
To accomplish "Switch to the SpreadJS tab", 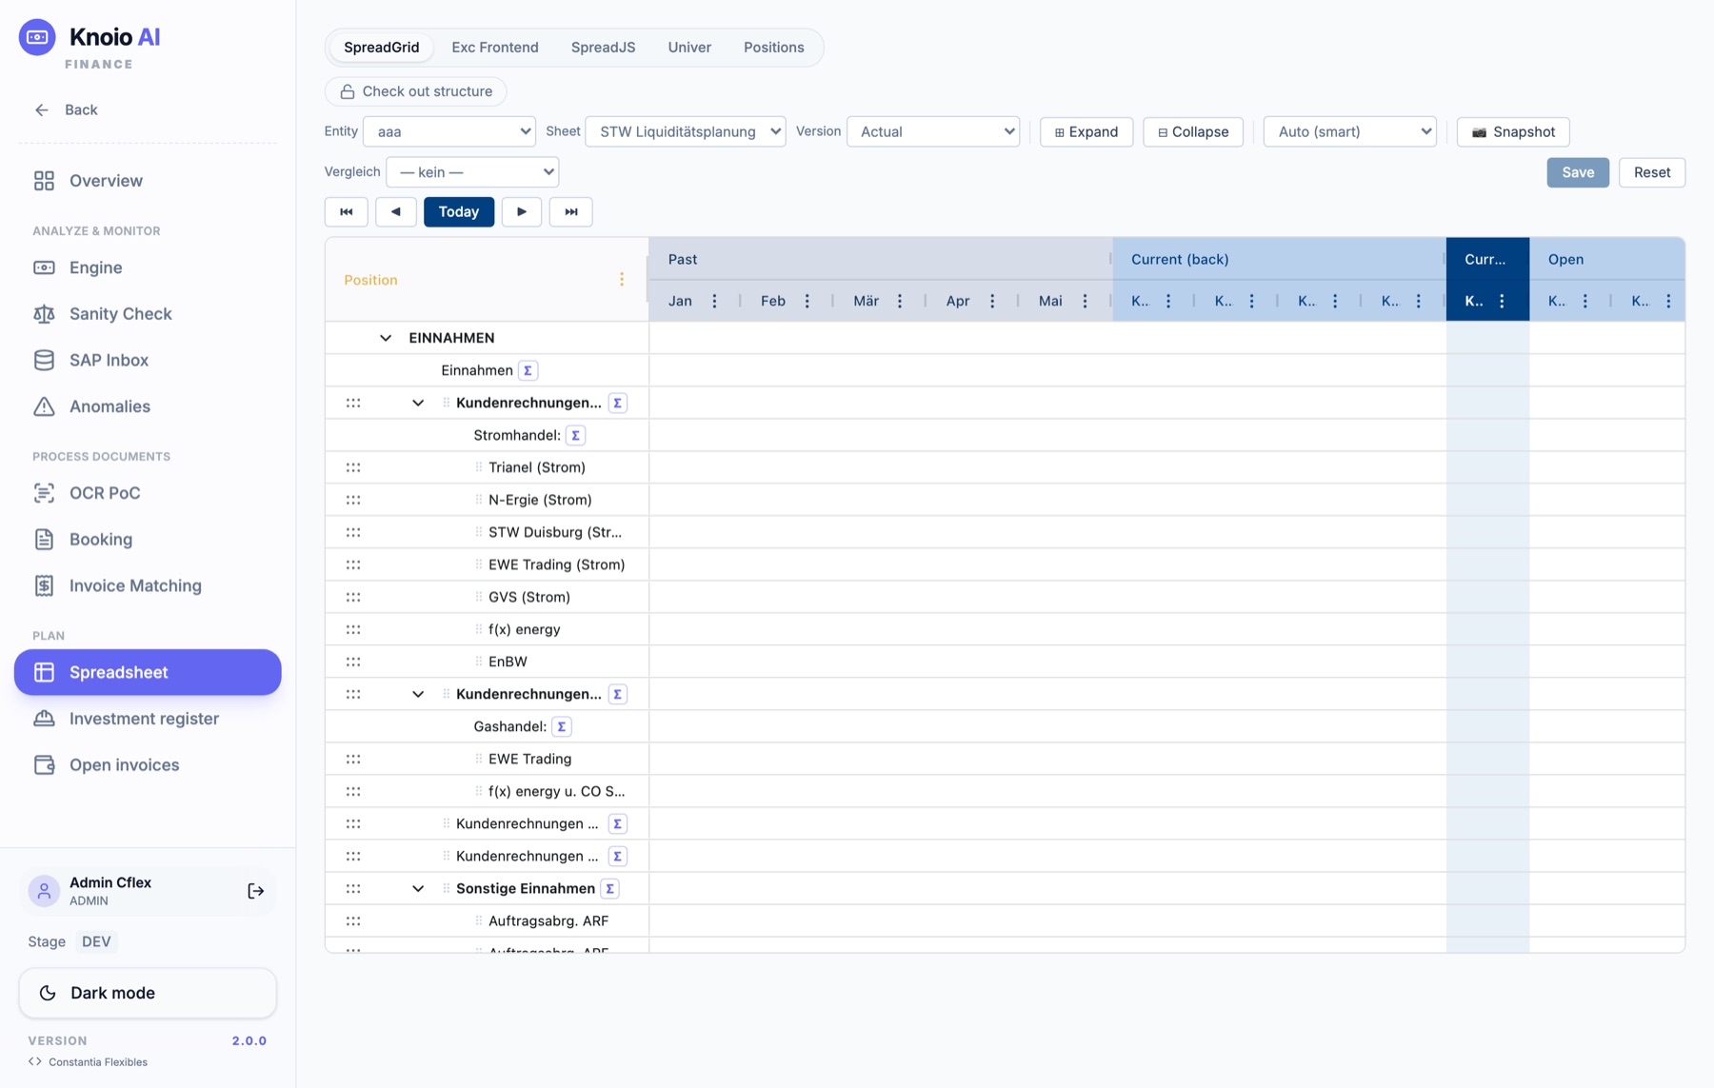I will 604,48.
